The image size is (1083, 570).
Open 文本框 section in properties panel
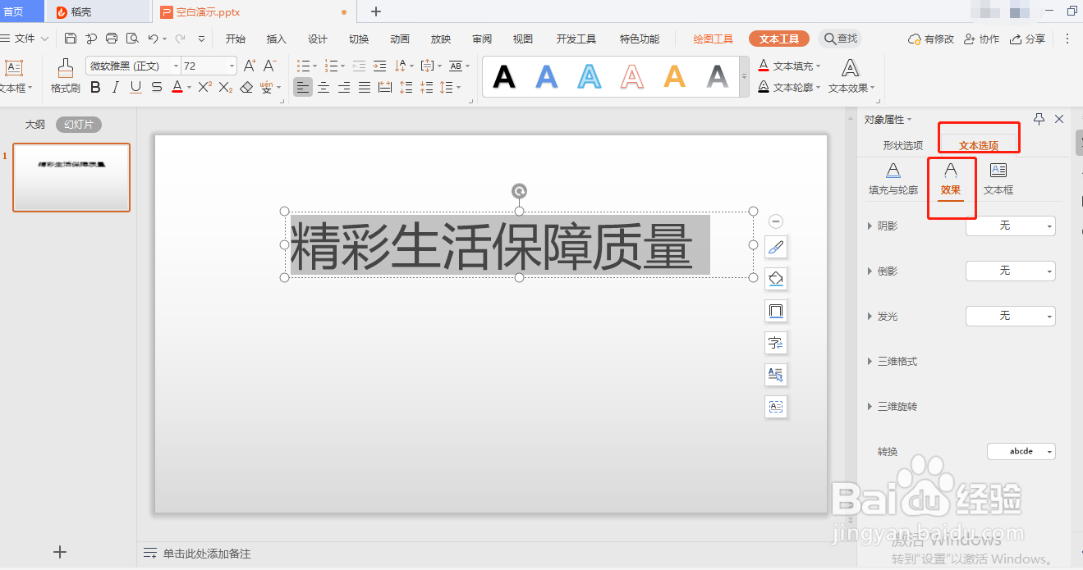click(x=998, y=180)
